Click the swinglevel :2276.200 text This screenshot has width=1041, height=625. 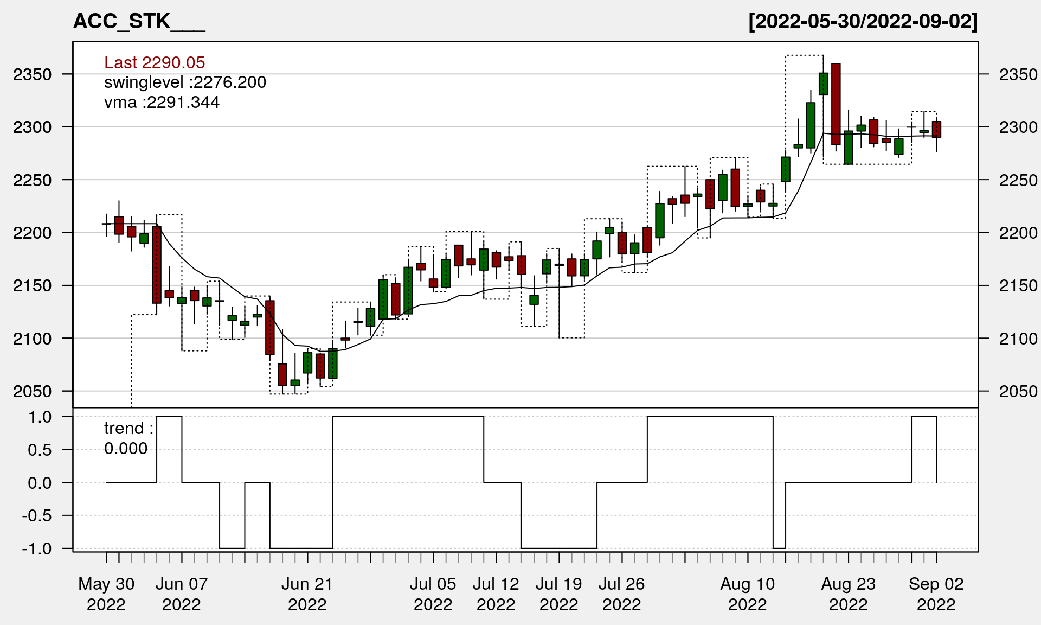point(185,82)
